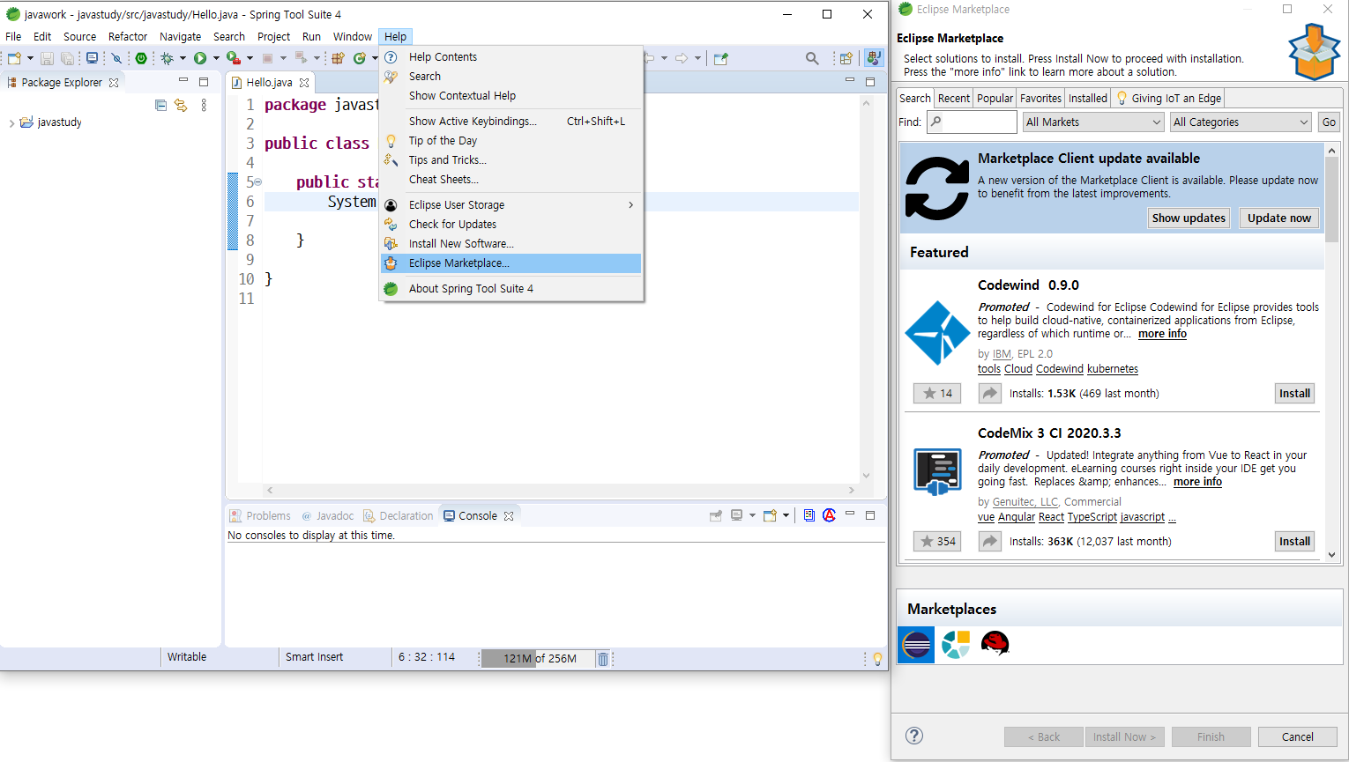The image size is (1349, 762).
Task: Open the Window menu
Action: coord(353,37)
